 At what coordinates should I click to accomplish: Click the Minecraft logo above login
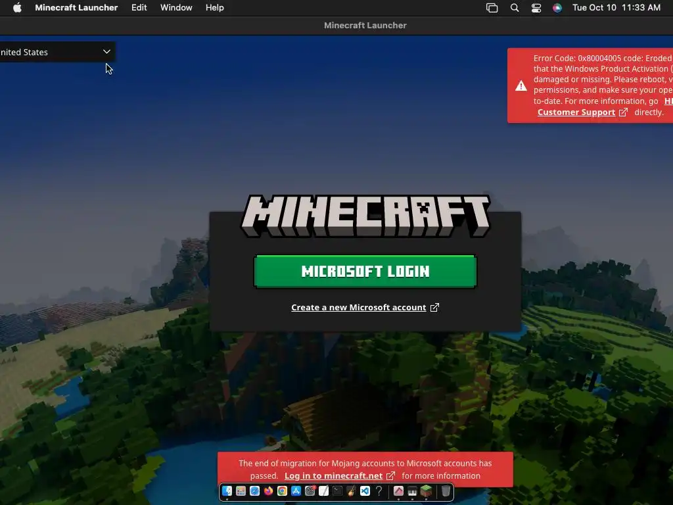point(365,216)
